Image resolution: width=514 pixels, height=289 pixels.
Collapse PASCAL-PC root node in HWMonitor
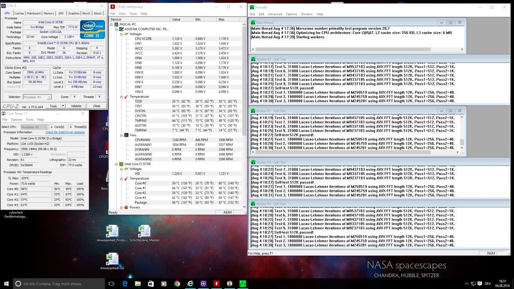point(112,24)
